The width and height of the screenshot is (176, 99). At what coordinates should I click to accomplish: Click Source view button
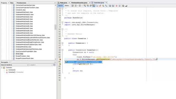61,5
